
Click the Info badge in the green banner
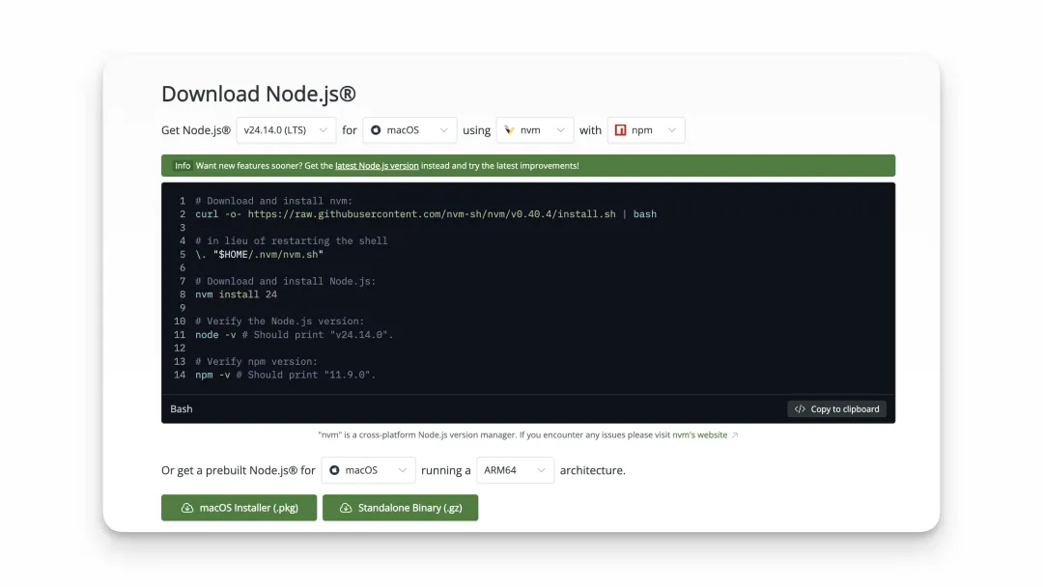(x=183, y=166)
